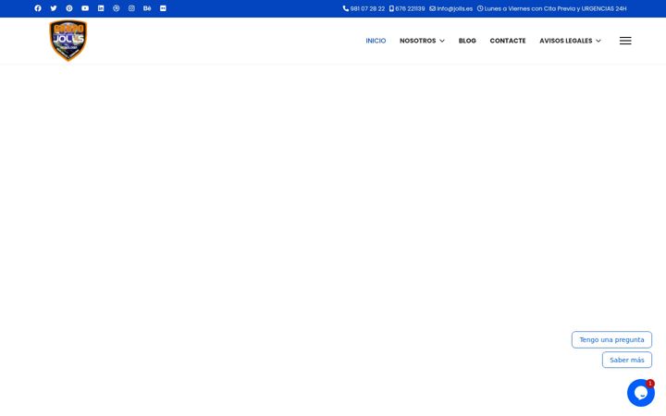Expand the AVISOS LEGALES chevron arrow

tap(598, 41)
